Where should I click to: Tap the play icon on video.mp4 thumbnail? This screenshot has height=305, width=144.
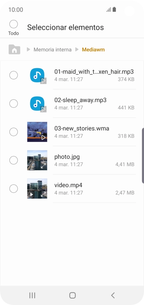tap(31, 194)
